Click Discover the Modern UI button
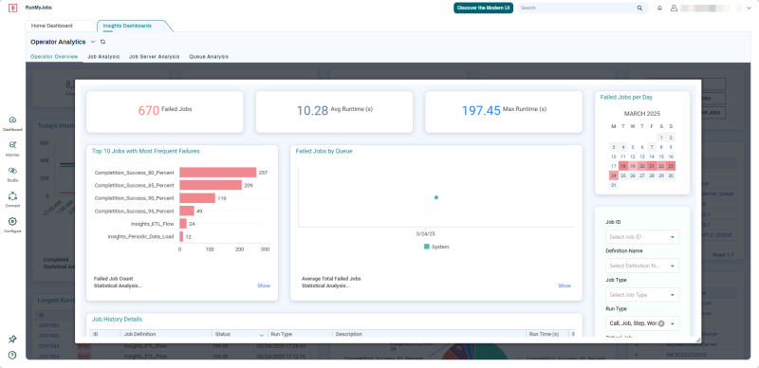Screen dimensions: 759x368 483,9
